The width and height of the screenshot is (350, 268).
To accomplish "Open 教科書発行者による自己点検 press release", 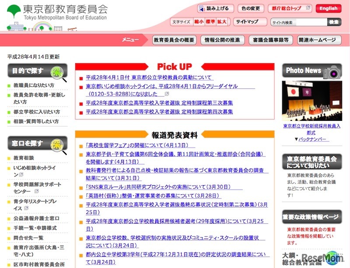I will pyautogui.click(x=177, y=174).
